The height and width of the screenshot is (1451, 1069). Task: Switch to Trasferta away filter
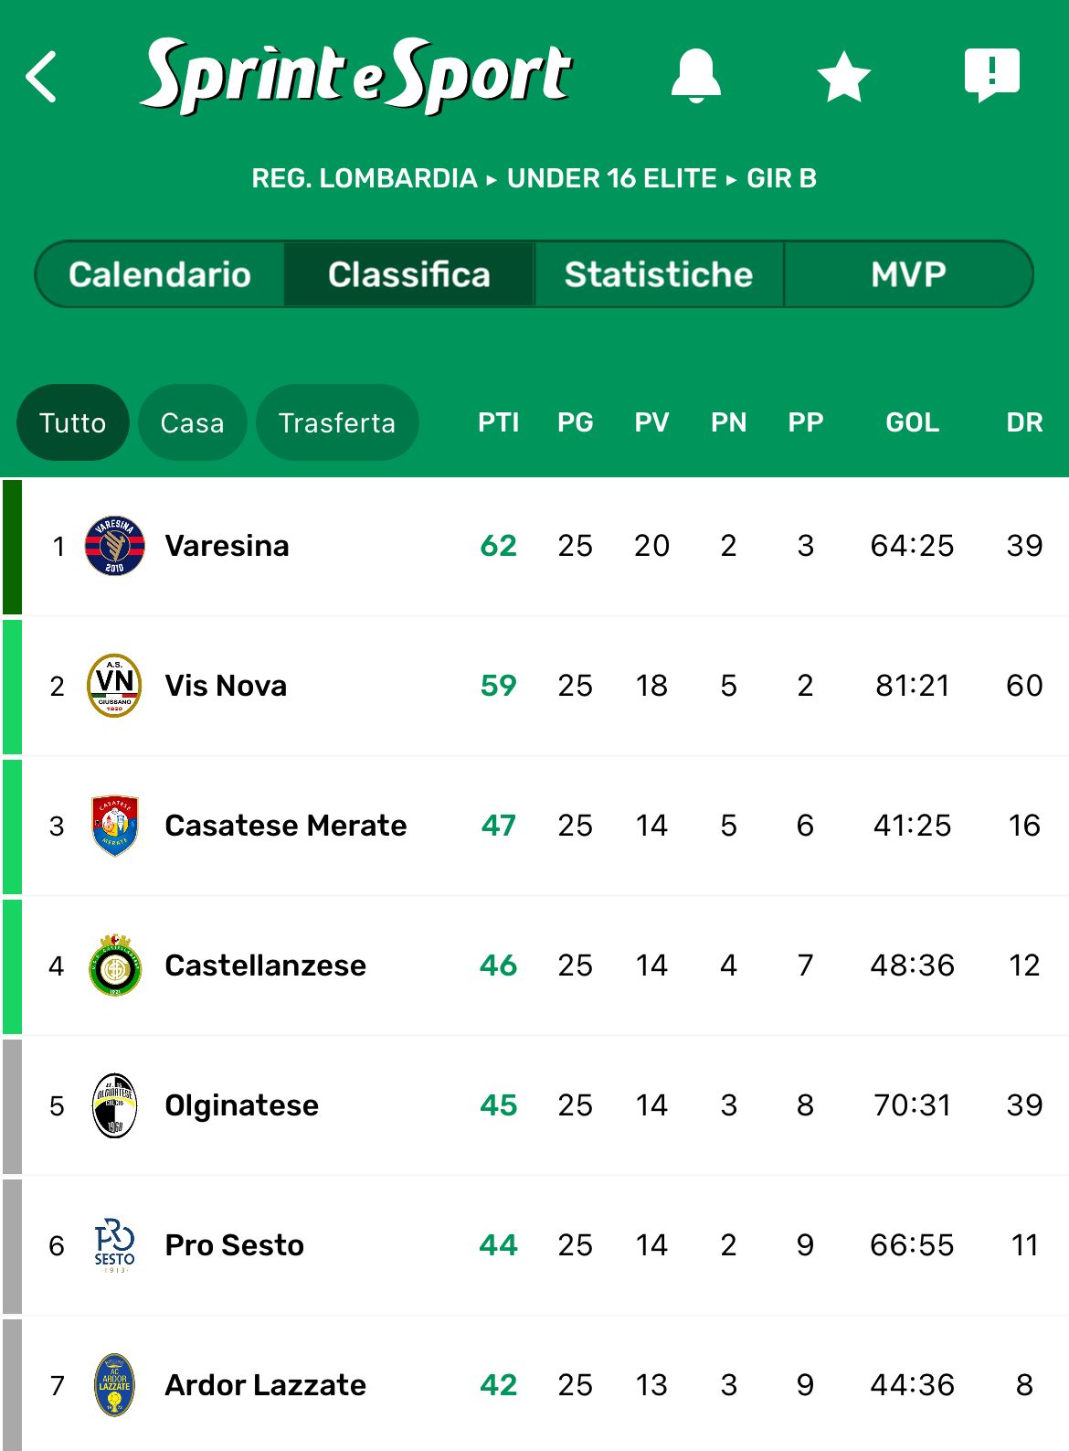point(337,422)
